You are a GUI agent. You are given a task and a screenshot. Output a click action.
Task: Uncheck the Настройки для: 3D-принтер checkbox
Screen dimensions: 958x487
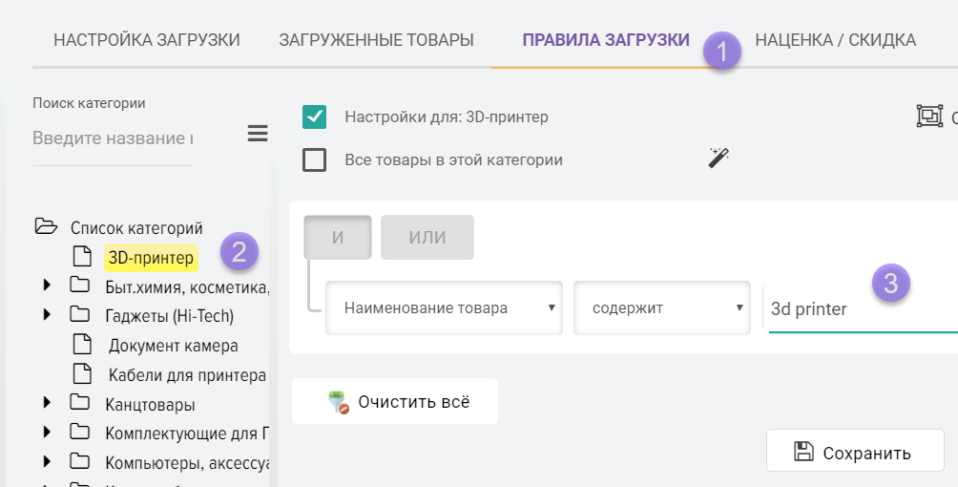315,116
